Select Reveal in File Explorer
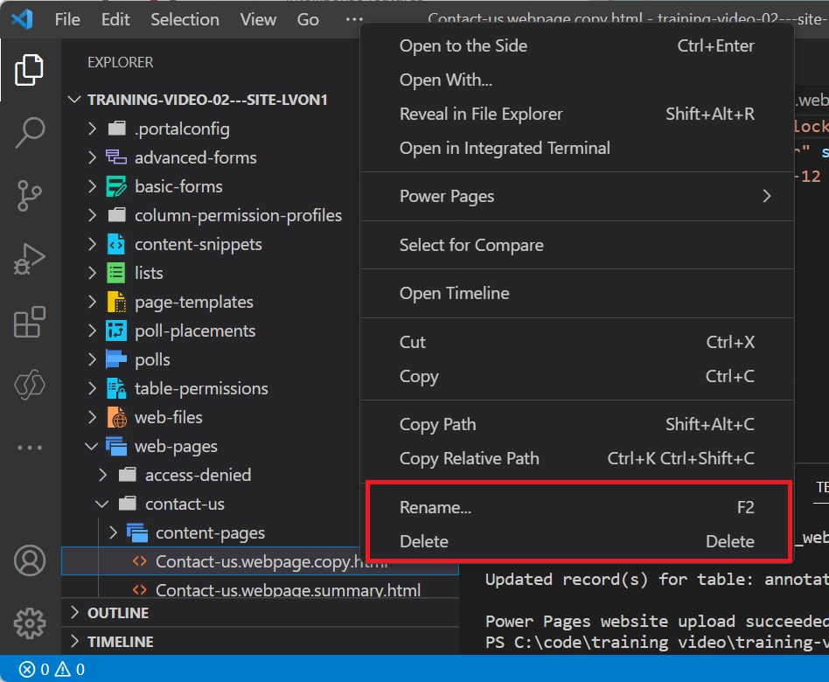This screenshot has height=682, width=829. click(481, 114)
